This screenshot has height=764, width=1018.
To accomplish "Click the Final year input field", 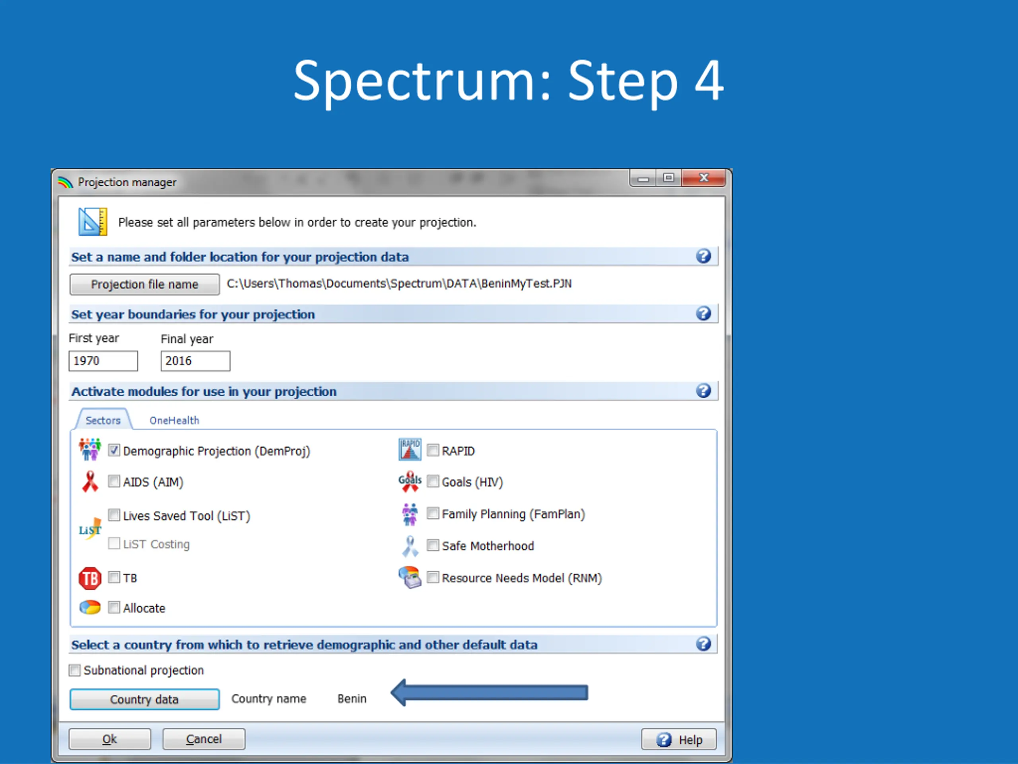I will coord(196,361).
